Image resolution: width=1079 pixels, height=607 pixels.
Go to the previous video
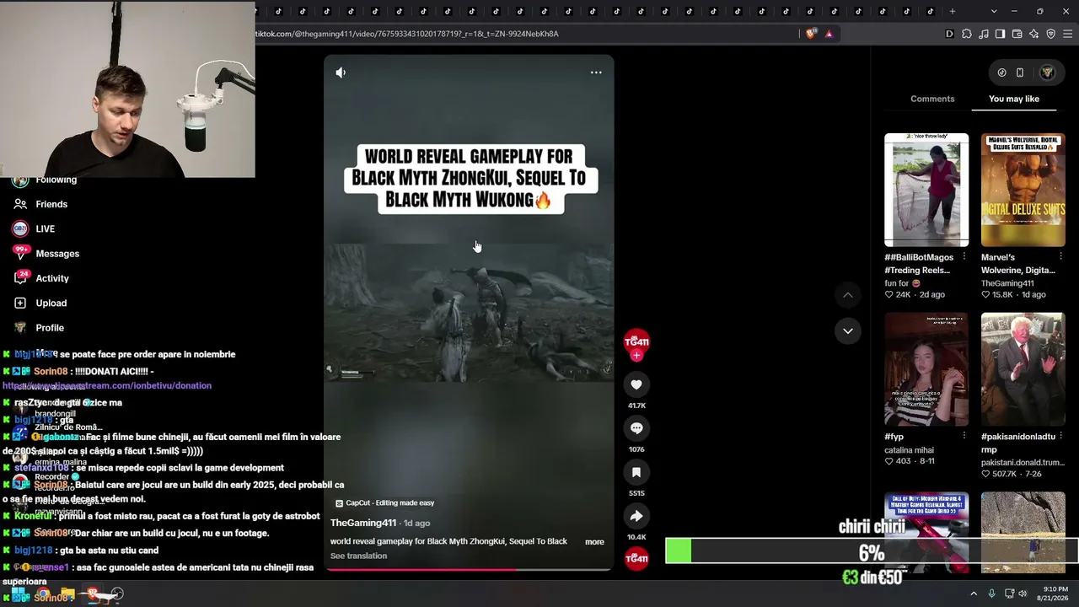(847, 295)
